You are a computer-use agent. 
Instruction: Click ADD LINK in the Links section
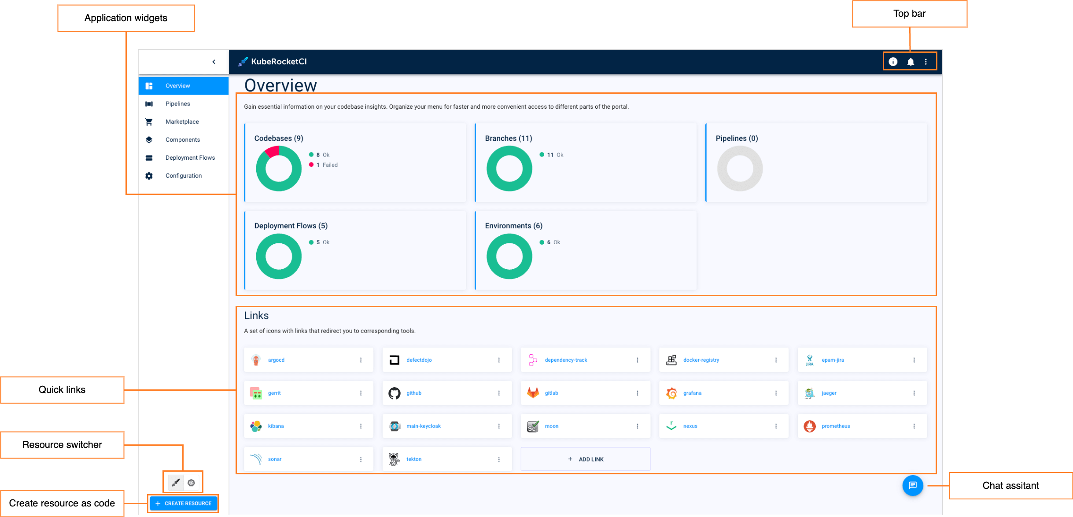pyautogui.click(x=585, y=459)
